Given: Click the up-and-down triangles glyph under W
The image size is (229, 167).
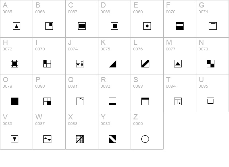Looking at the screenshot, I should pyautogui.click(x=47, y=139).
